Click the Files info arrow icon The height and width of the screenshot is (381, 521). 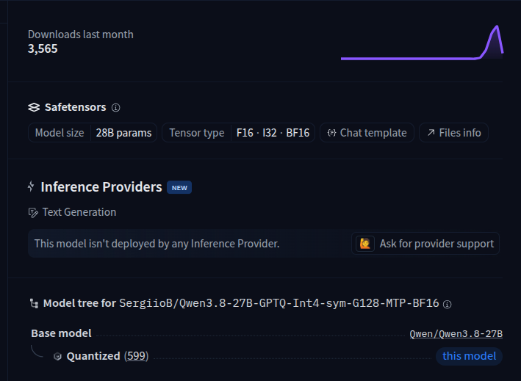pyautogui.click(x=431, y=133)
